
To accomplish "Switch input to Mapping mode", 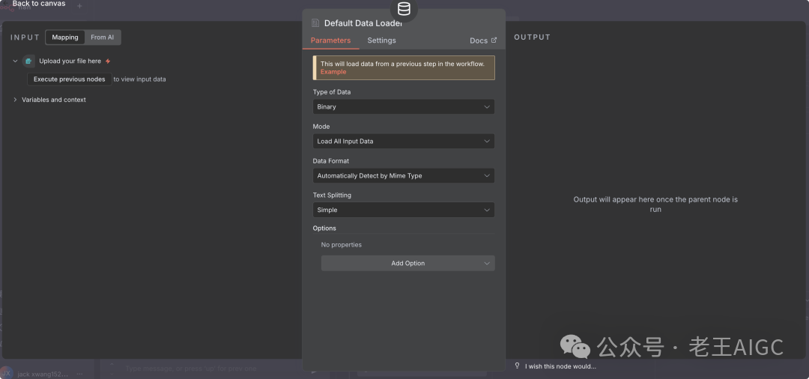I will [65, 37].
